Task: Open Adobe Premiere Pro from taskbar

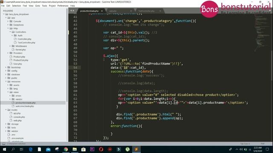Action: tap(92, 149)
